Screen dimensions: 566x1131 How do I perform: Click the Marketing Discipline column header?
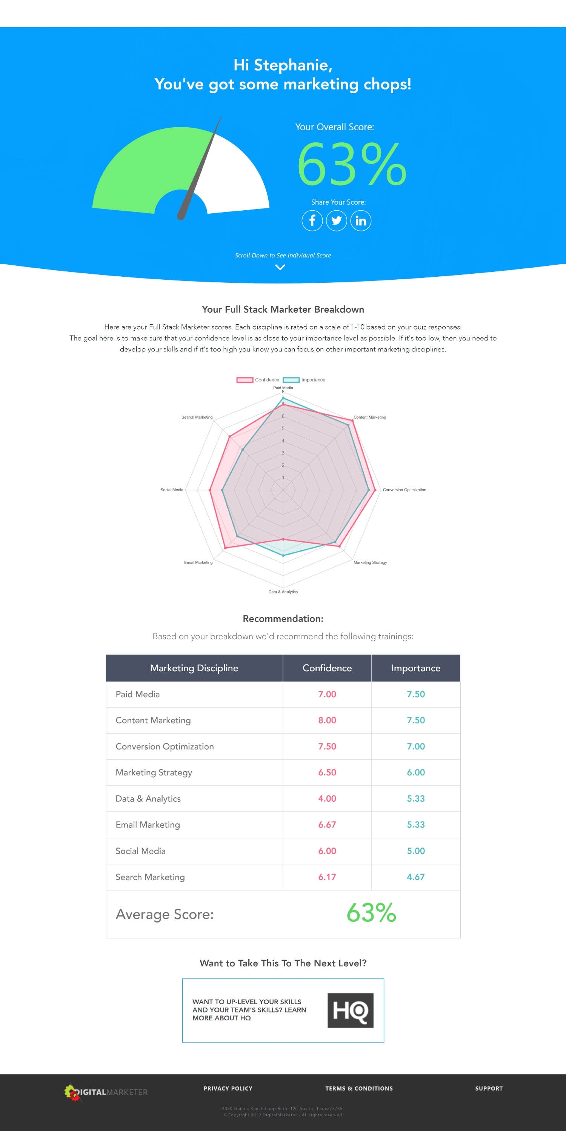pos(194,668)
